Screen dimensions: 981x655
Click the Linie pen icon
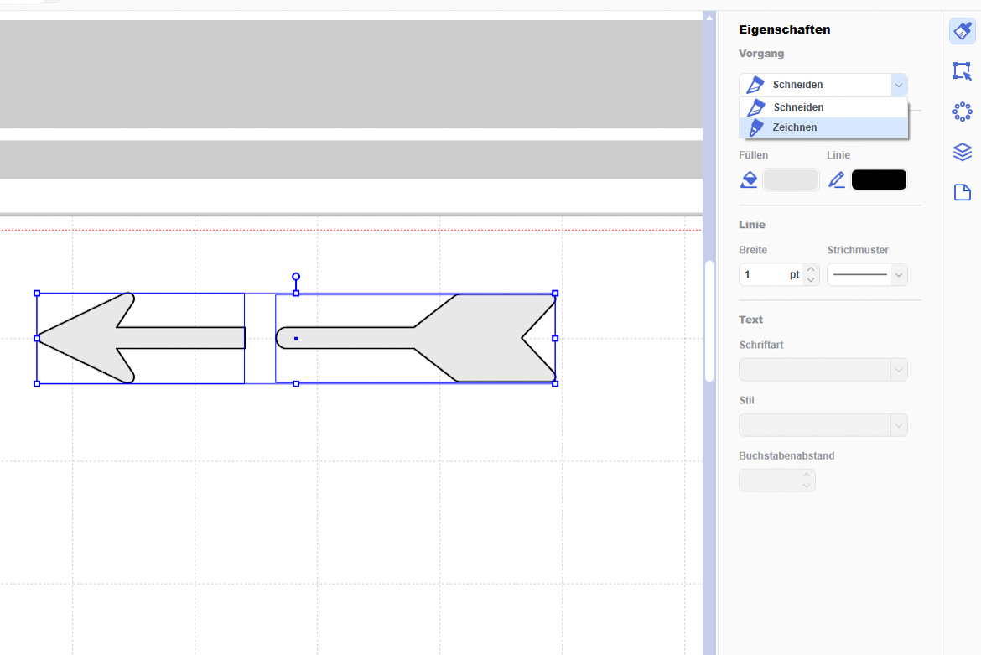836,180
